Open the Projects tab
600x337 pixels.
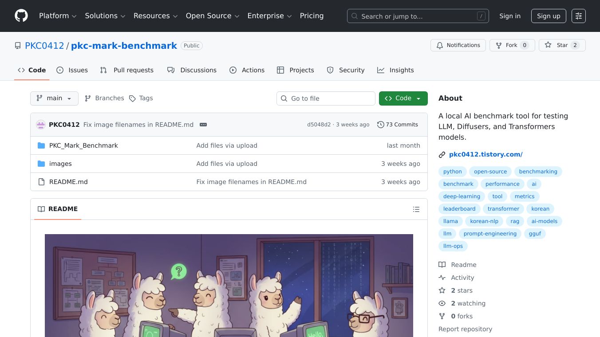click(x=296, y=70)
